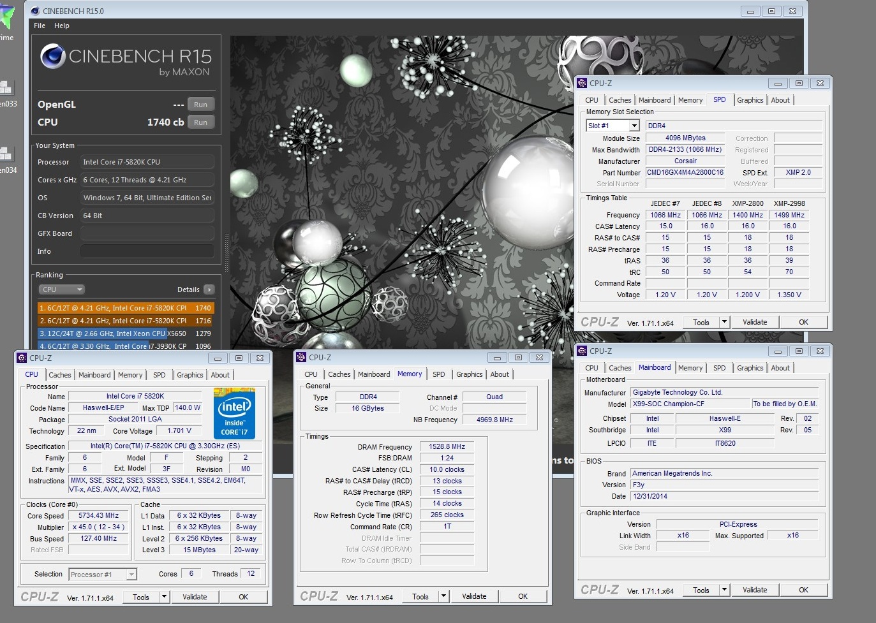Open the CPU ranking type dropdown

coord(62,290)
